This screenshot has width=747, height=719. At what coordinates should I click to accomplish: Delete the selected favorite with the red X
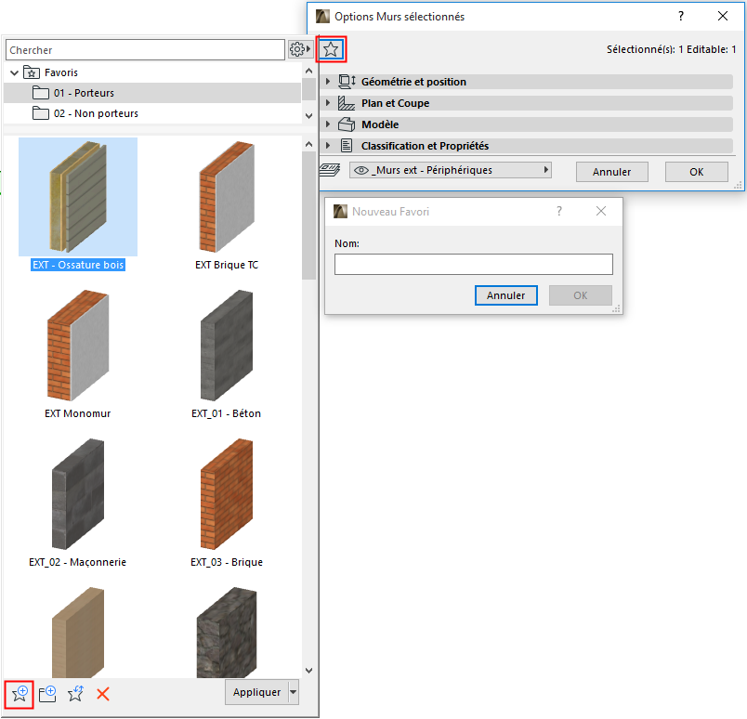coord(102,694)
